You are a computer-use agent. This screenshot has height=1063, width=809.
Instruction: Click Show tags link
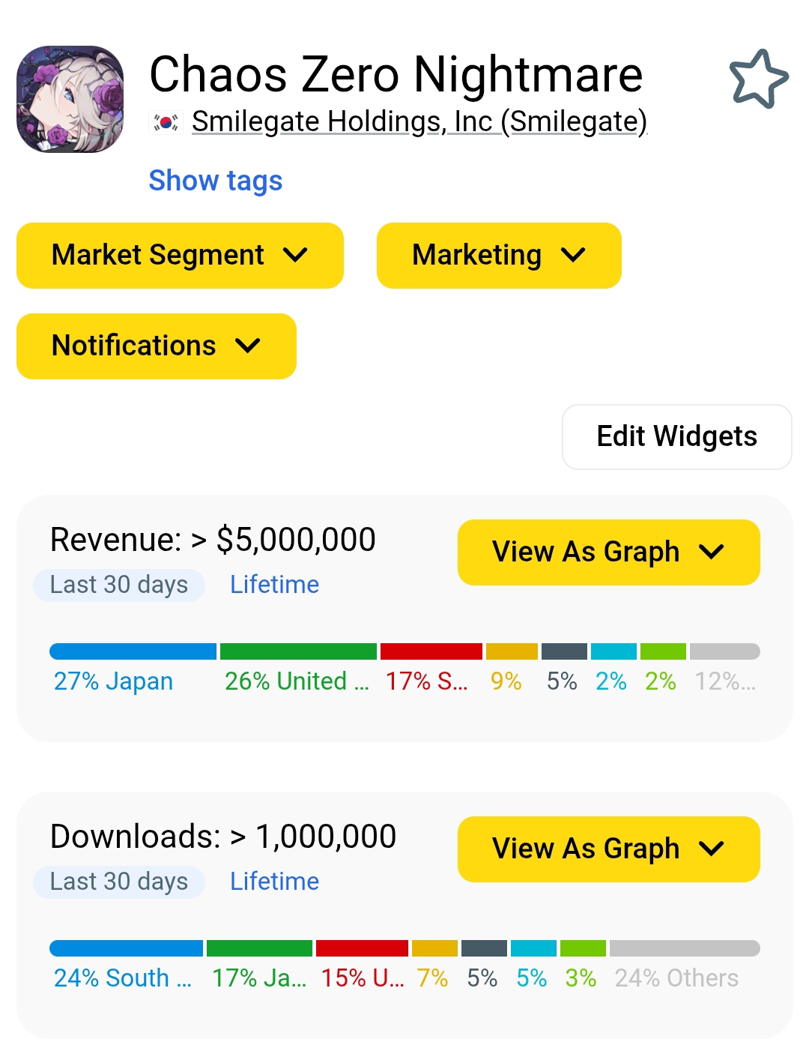(x=216, y=181)
